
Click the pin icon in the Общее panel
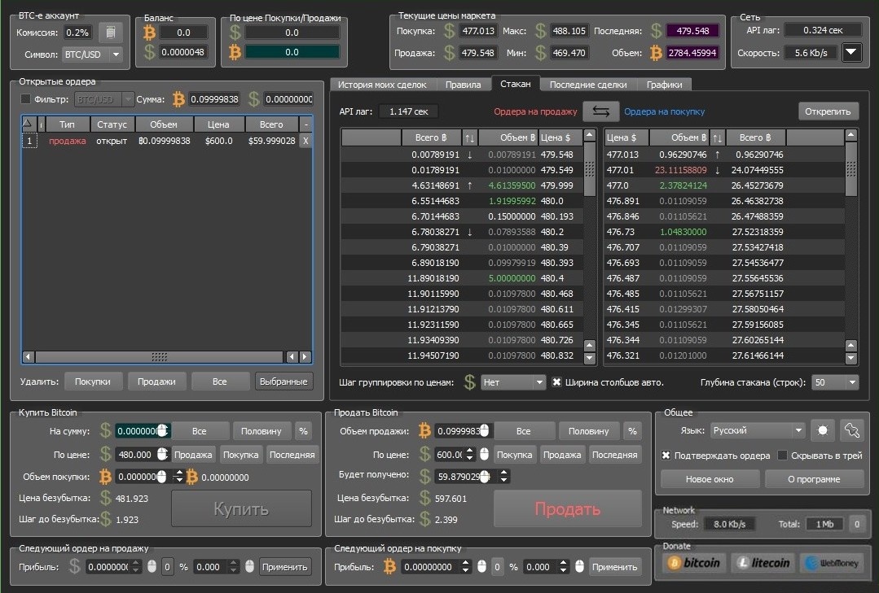[850, 430]
